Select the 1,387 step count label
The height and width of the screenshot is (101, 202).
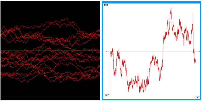196,98
